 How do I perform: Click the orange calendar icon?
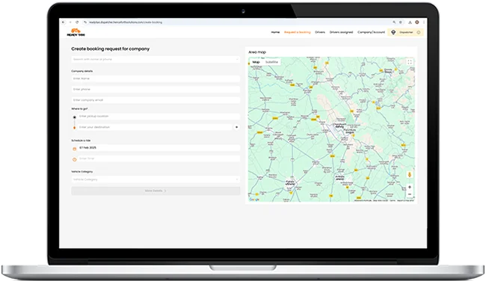tap(74, 149)
